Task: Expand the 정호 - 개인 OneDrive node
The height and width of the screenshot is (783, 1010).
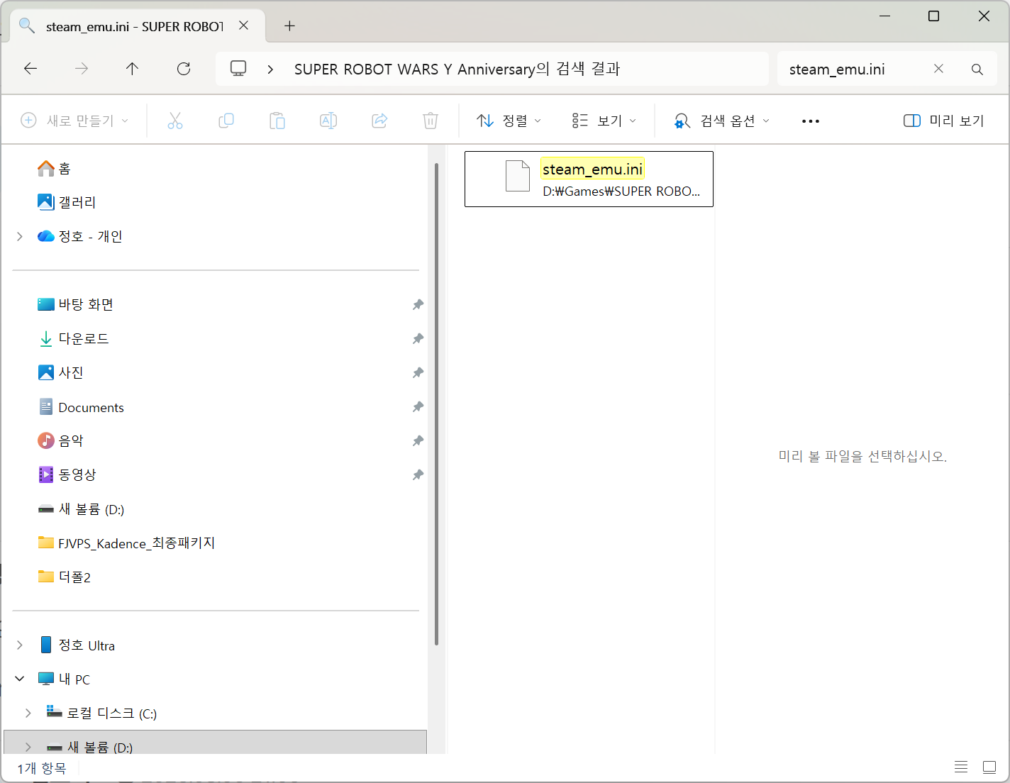Action: coord(20,236)
